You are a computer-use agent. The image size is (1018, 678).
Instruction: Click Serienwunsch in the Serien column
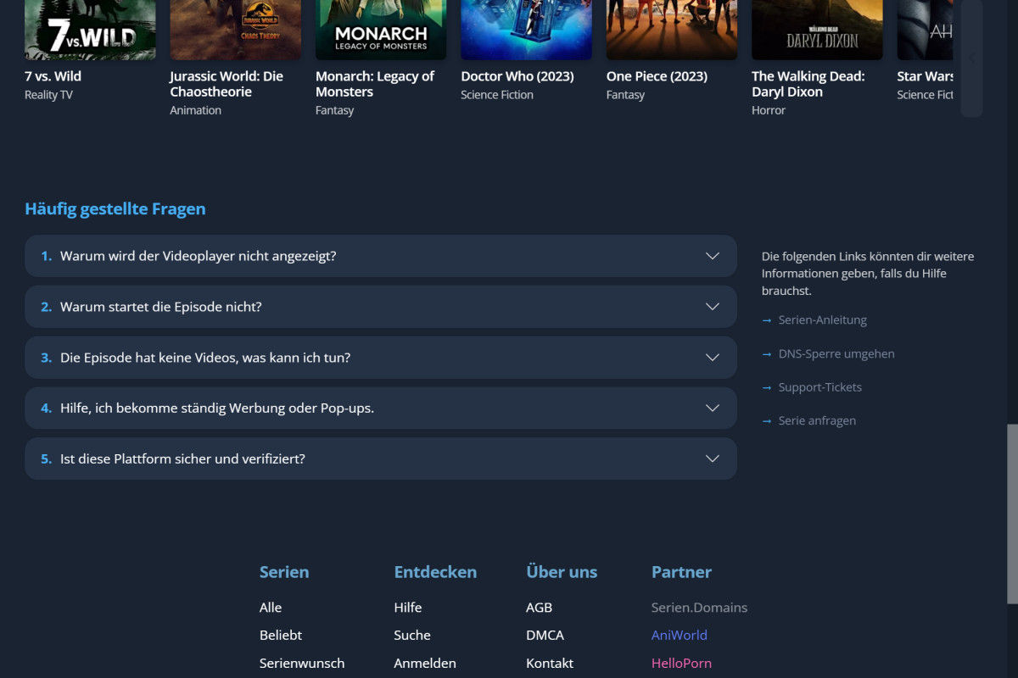302,663
